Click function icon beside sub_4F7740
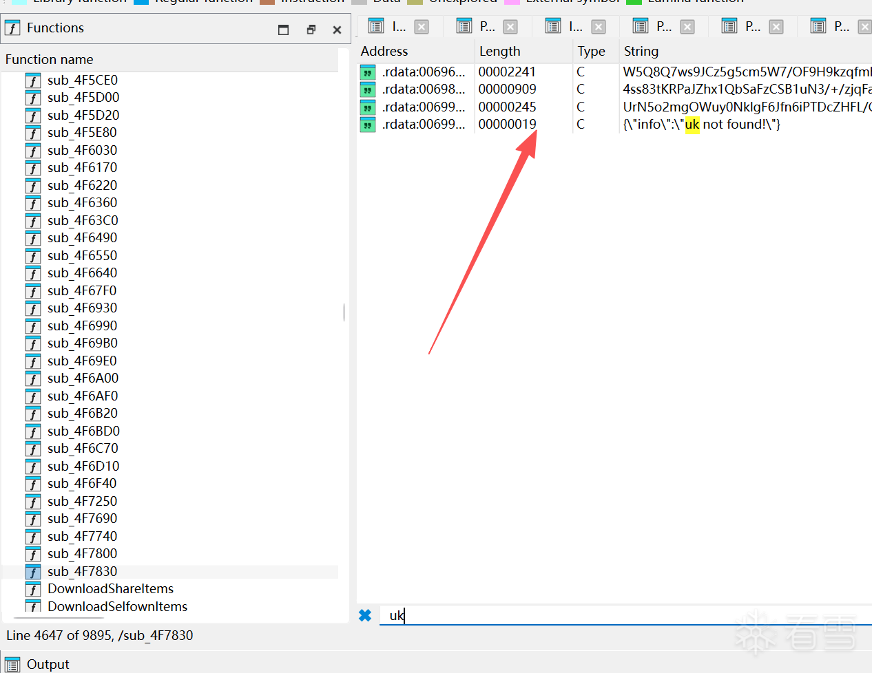 point(33,537)
